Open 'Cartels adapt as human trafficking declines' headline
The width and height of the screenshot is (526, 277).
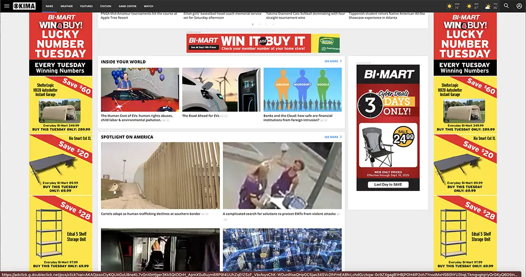tap(151, 214)
